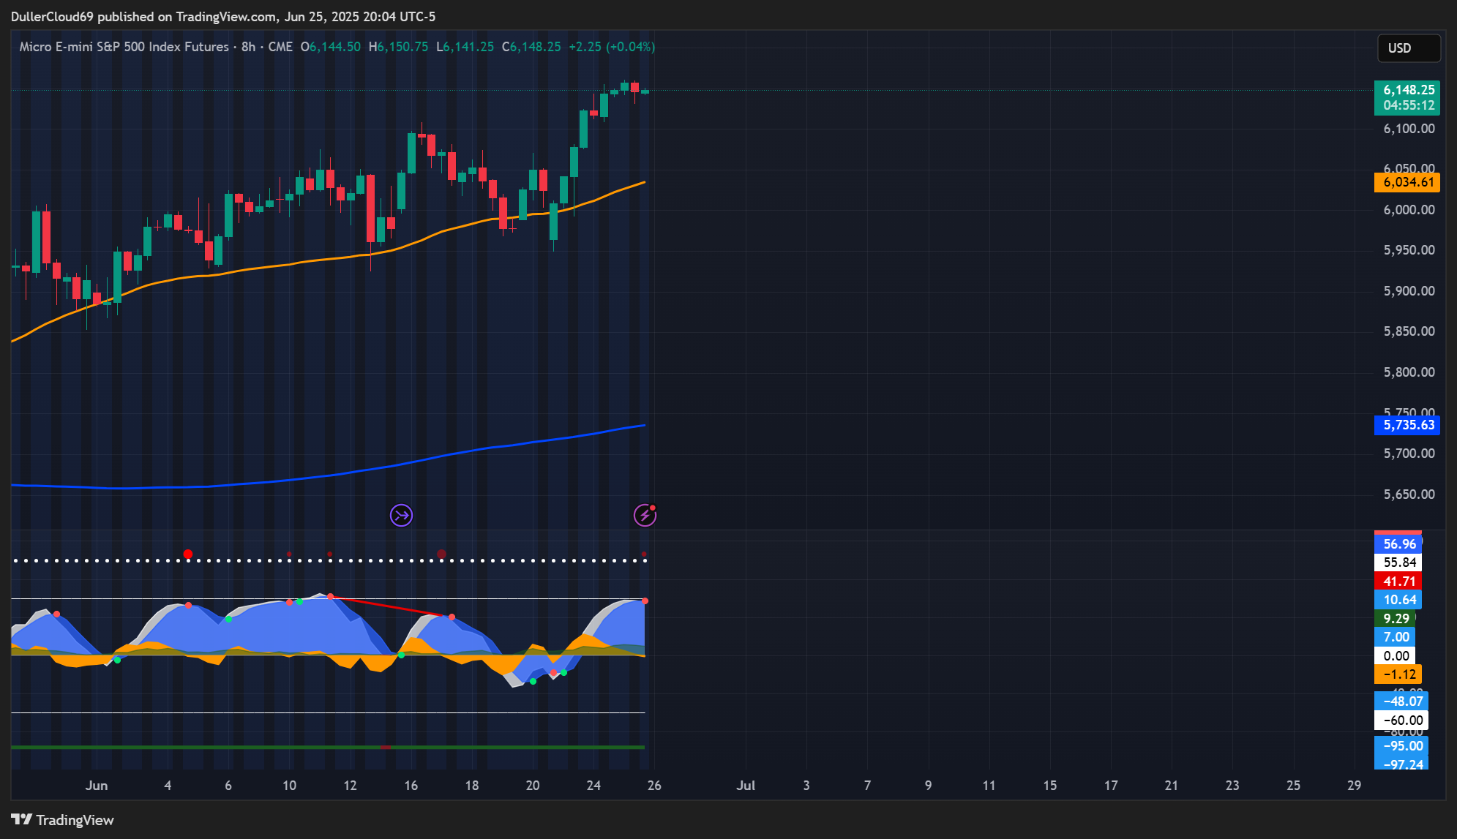
Task: Click the +2.25 (+0.04%) change text
Action: 612,47
